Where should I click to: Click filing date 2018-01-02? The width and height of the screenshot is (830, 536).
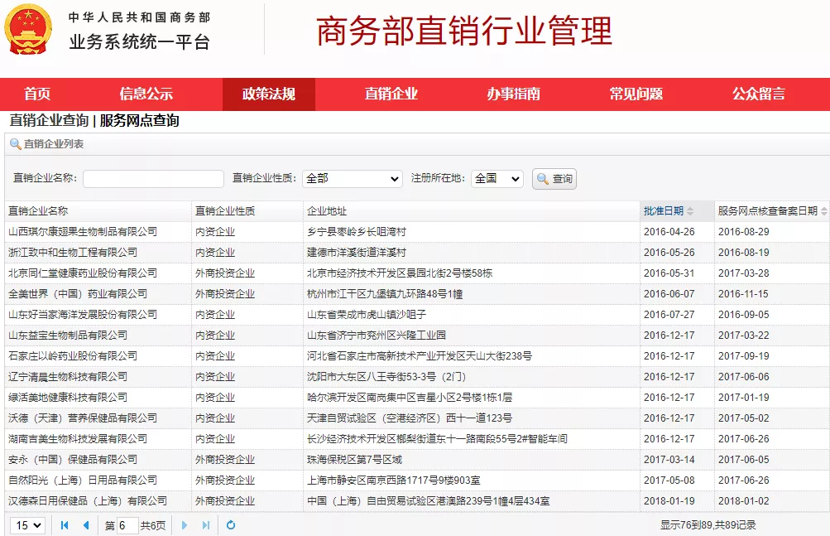pos(744,500)
